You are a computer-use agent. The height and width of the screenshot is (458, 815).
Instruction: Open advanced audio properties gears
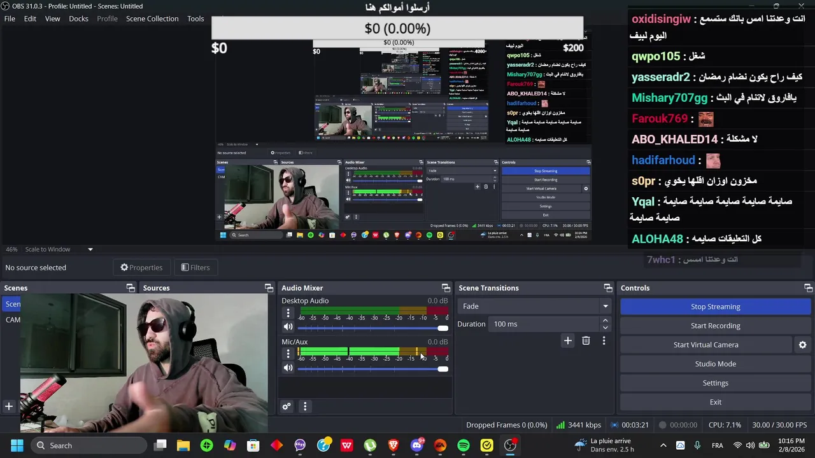click(x=287, y=406)
